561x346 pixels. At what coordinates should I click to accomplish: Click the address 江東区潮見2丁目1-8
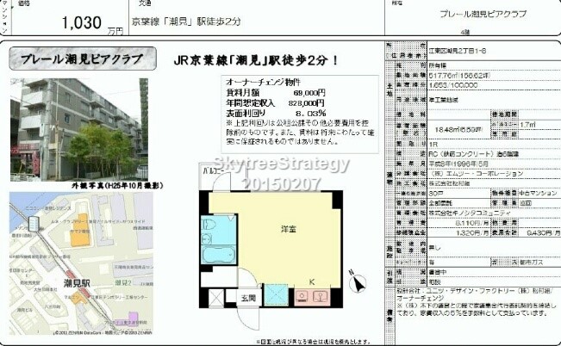pos(458,51)
